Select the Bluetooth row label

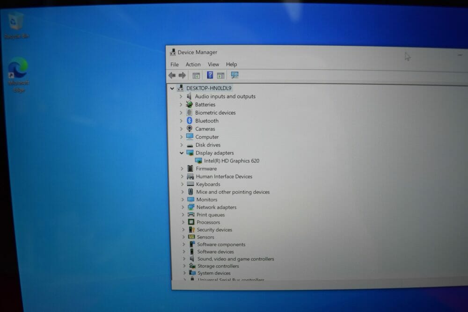[207, 121]
